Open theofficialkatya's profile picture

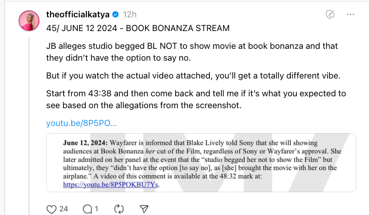(29, 21)
